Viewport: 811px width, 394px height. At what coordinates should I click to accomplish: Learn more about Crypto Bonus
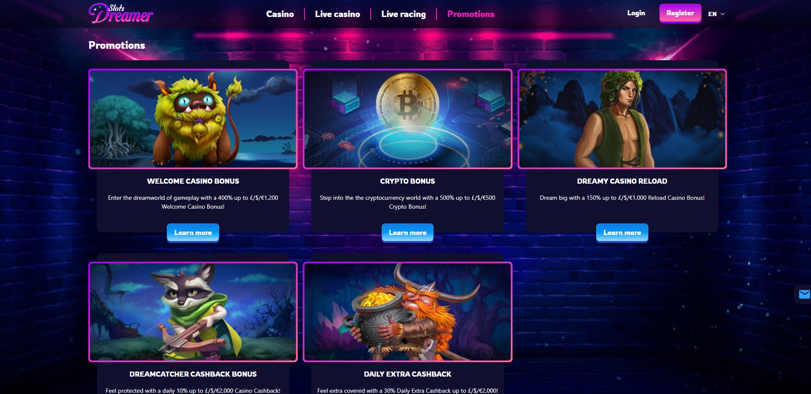408,232
